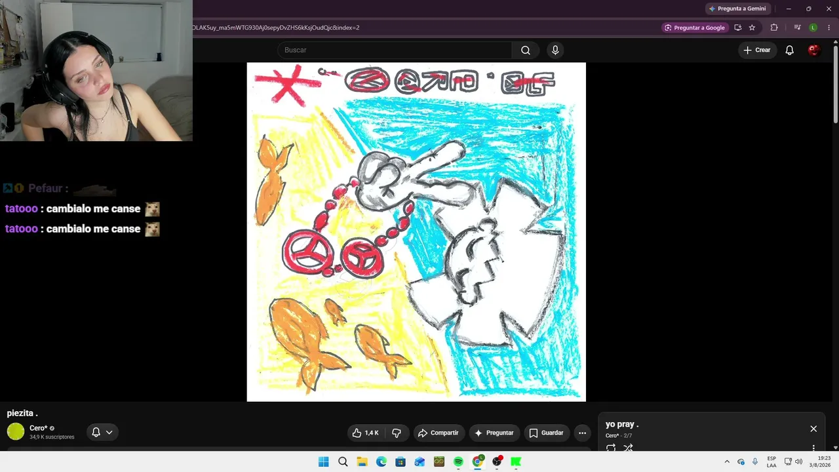
Task: Click the YouTube search magnifier button
Action: pos(526,50)
